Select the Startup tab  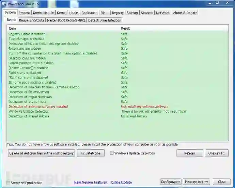pyautogui.click(x=132, y=13)
